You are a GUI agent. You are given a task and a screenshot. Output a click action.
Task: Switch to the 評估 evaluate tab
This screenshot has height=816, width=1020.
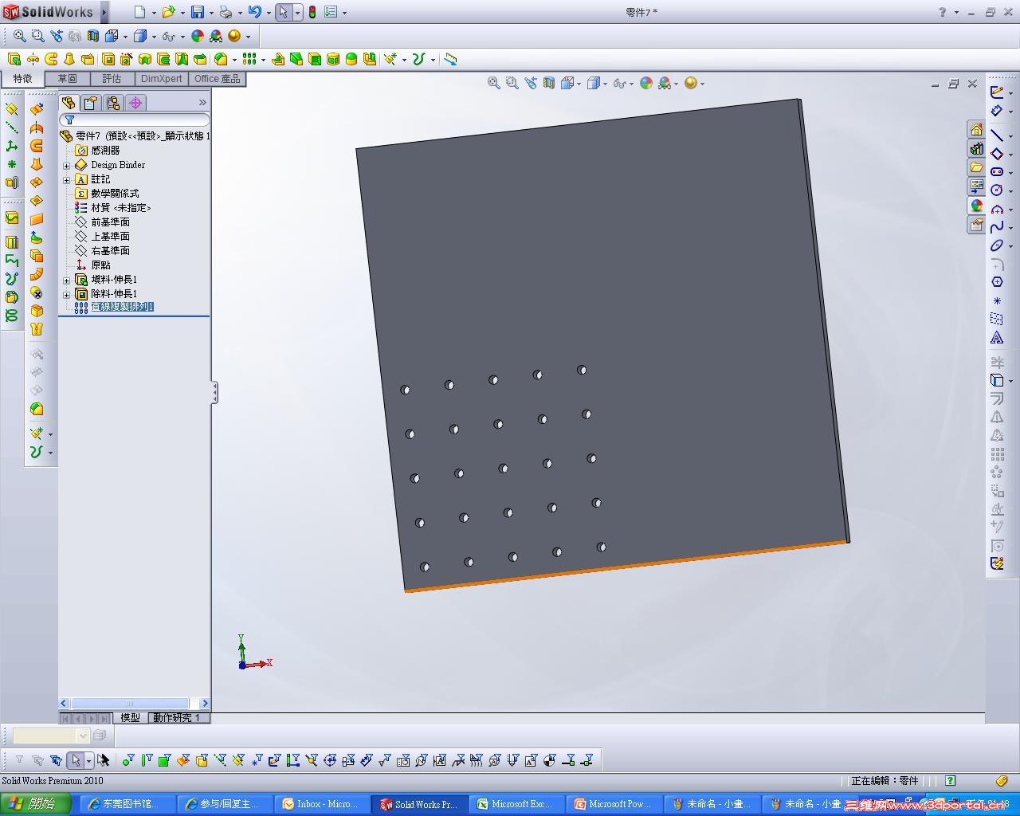112,79
